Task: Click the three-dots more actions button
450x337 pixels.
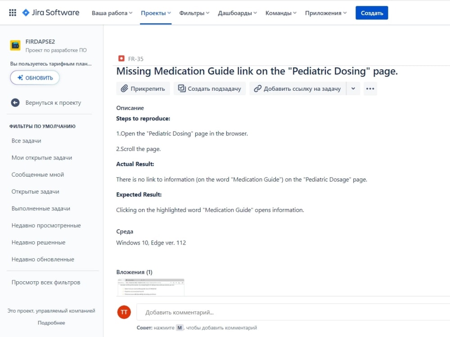Action: (370, 89)
